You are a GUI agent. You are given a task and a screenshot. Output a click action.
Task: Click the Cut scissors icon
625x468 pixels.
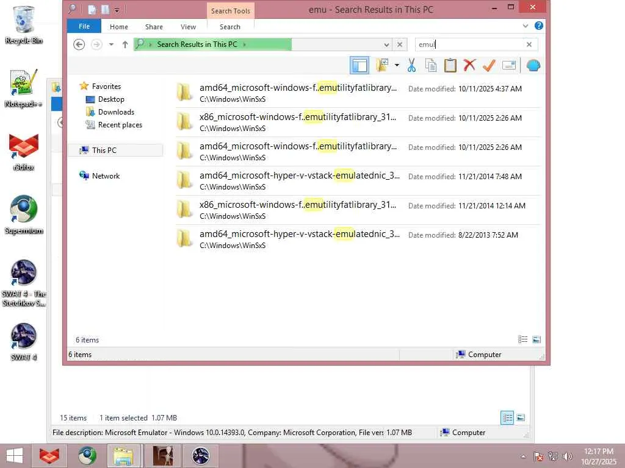pos(412,65)
